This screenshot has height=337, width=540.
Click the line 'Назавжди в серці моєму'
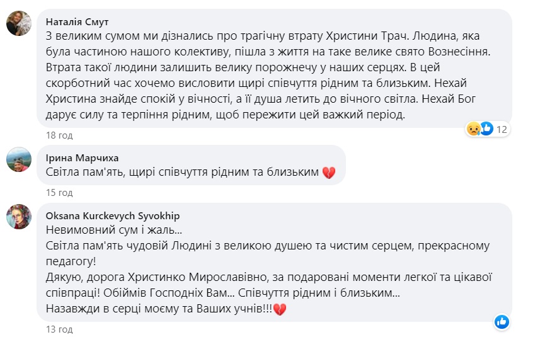159,309
